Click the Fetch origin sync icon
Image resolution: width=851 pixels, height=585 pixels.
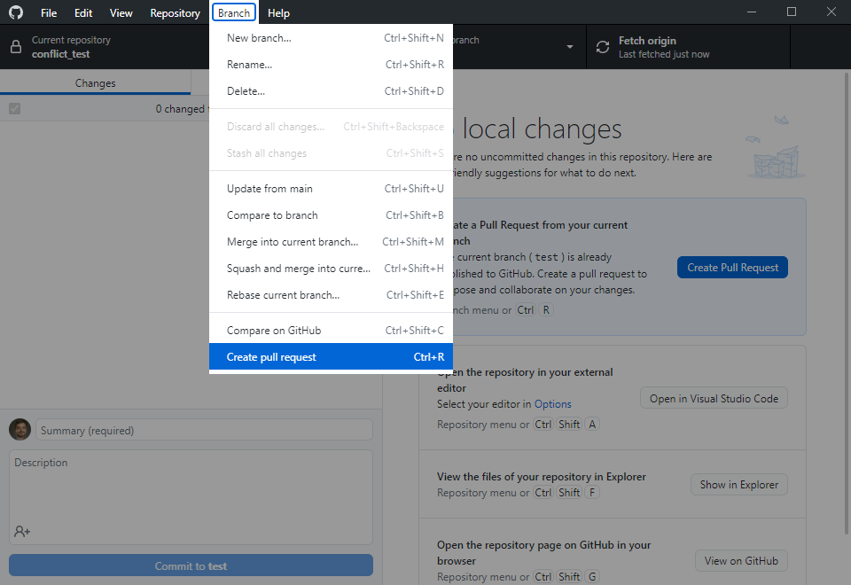[603, 47]
